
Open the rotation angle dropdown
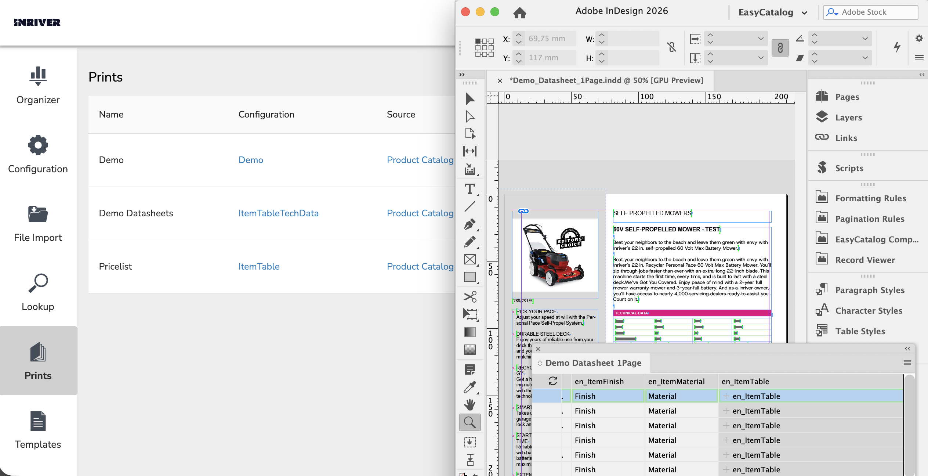pos(865,39)
